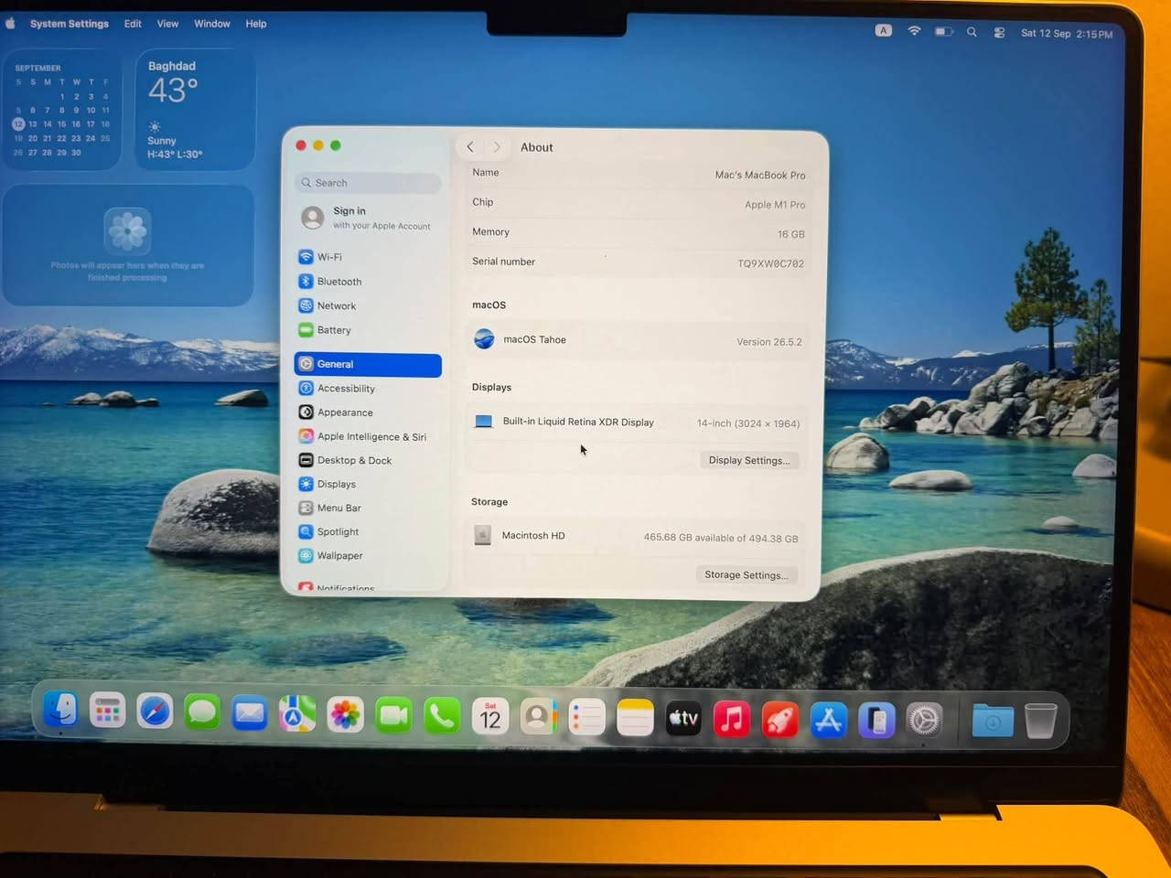Go back using the left chevron beside About
Screen dimensions: 1171x878
pos(470,146)
